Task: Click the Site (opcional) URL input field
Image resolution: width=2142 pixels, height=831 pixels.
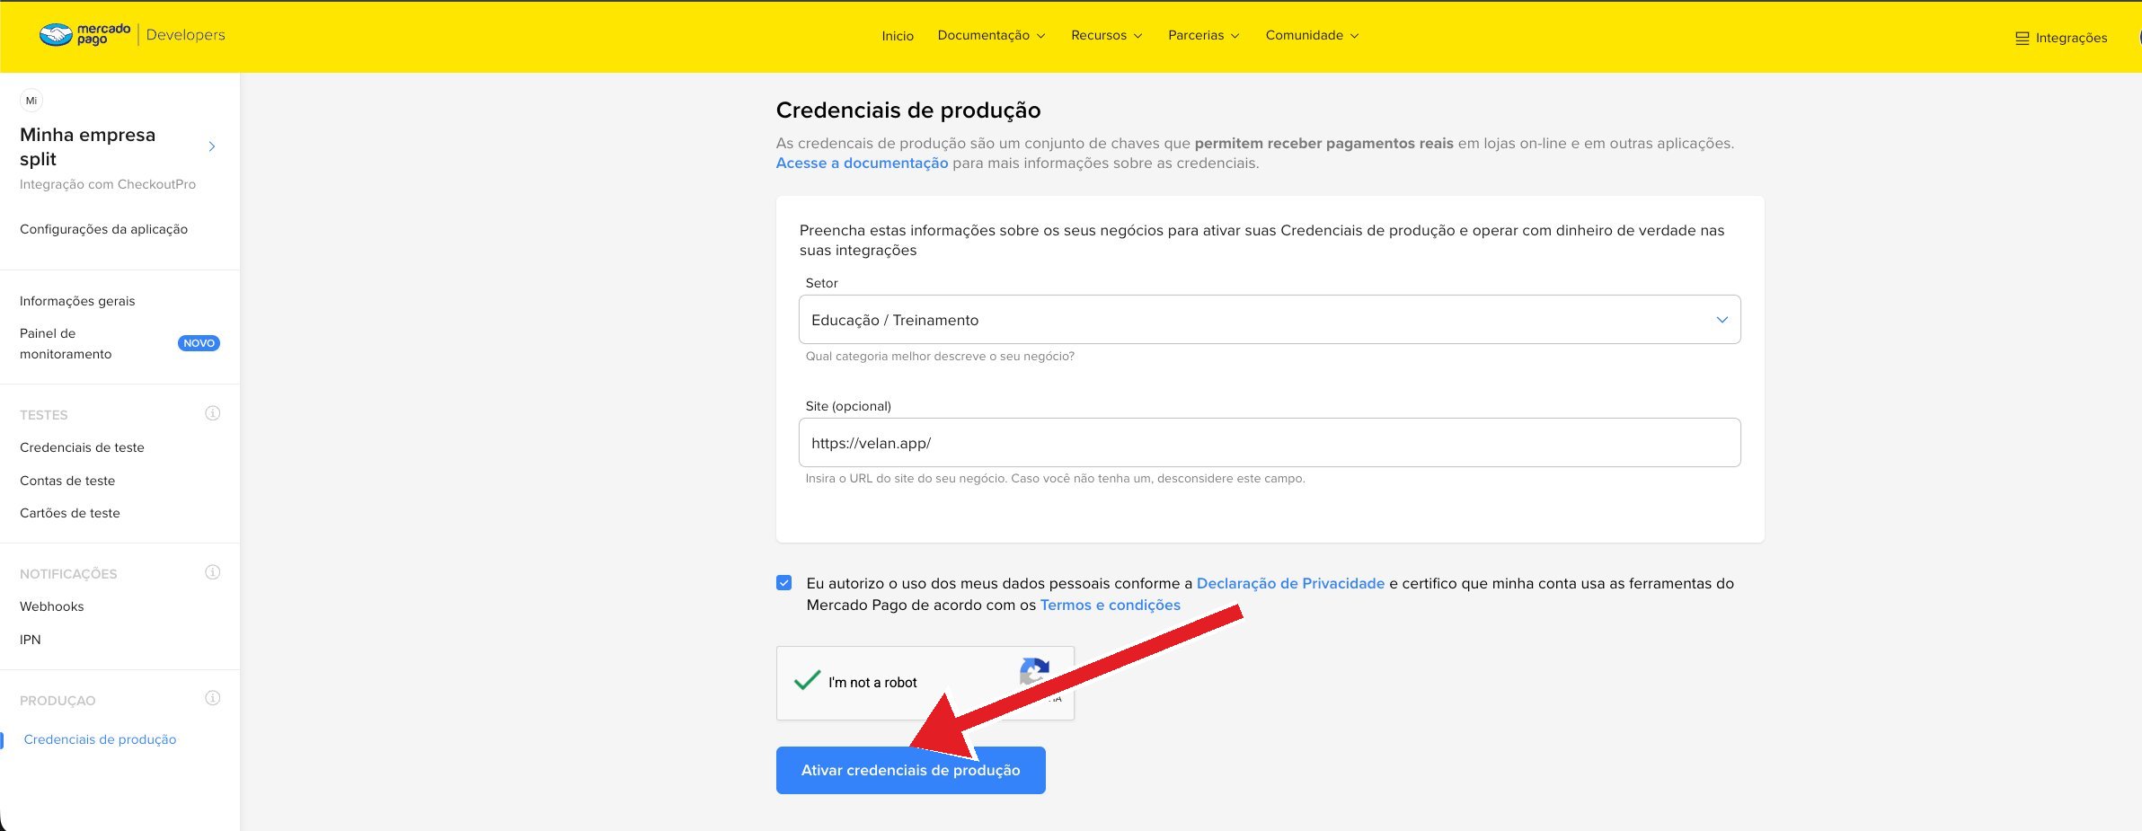Action: 1269,443
